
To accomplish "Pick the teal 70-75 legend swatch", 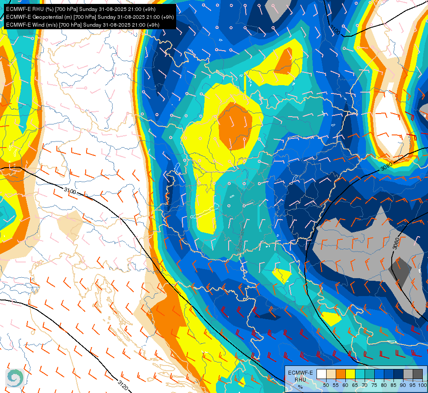I will (369, 374).
